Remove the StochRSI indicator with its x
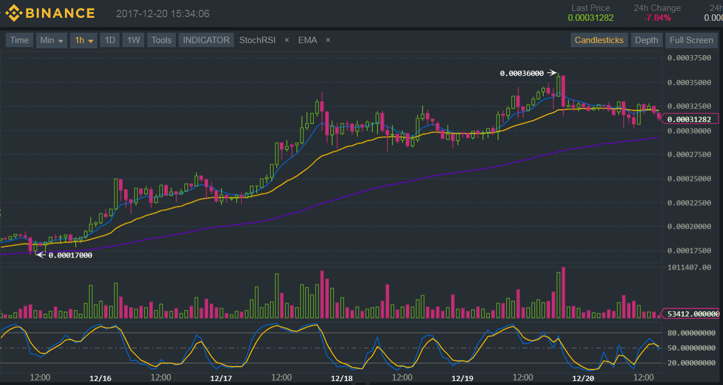The image size is (723, 385). tap(287, 40)
